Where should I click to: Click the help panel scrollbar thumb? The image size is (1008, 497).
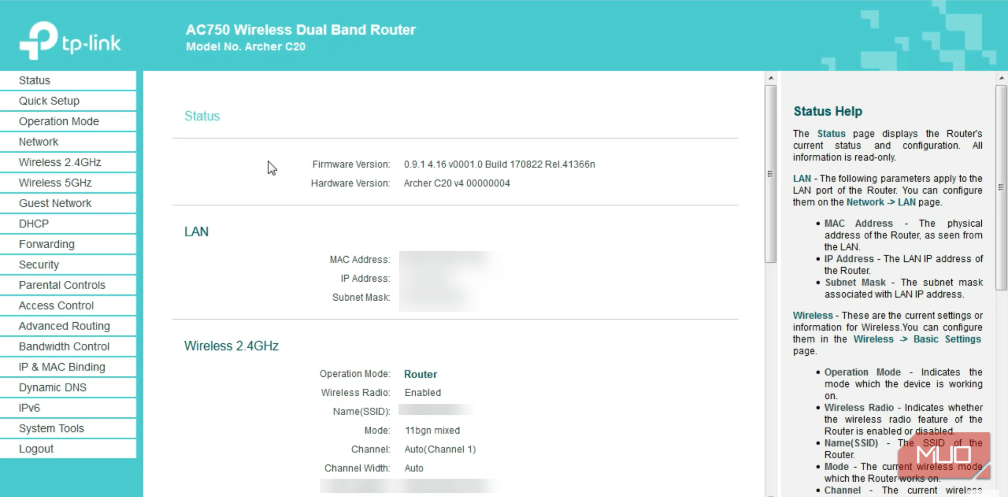pos(1001,187)
